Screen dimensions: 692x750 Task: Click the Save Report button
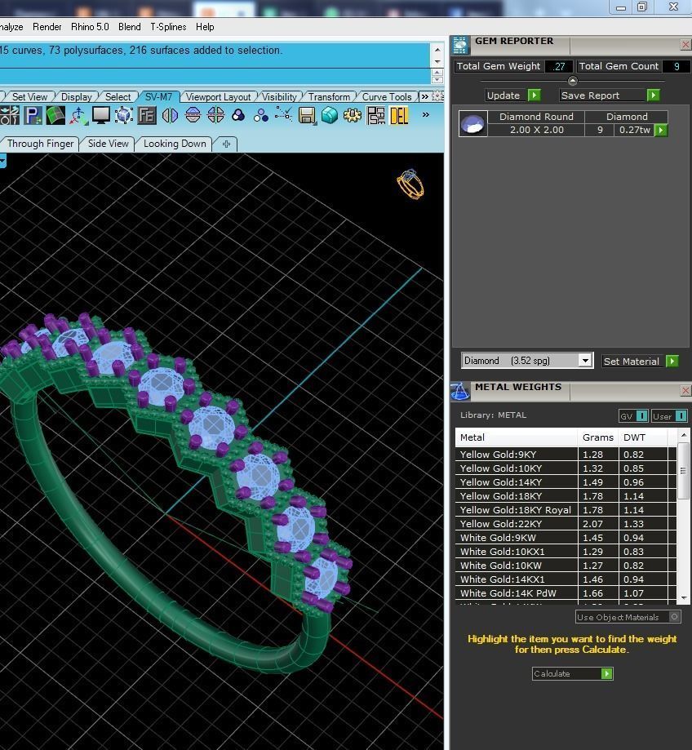(x=610, y=95)
